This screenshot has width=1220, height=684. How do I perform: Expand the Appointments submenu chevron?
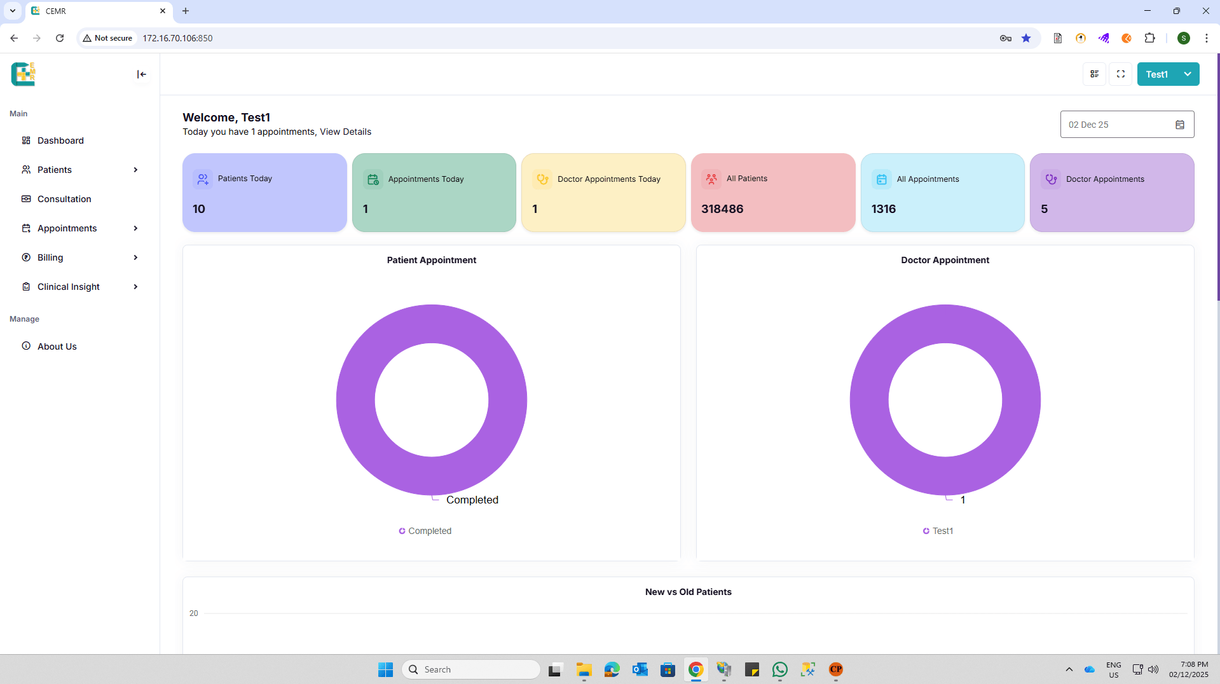[x=135, y=228]
